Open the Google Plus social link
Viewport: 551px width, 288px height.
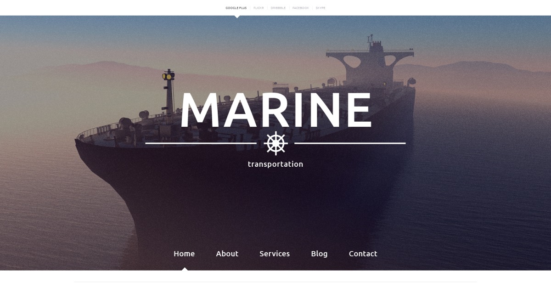[236, 8]
